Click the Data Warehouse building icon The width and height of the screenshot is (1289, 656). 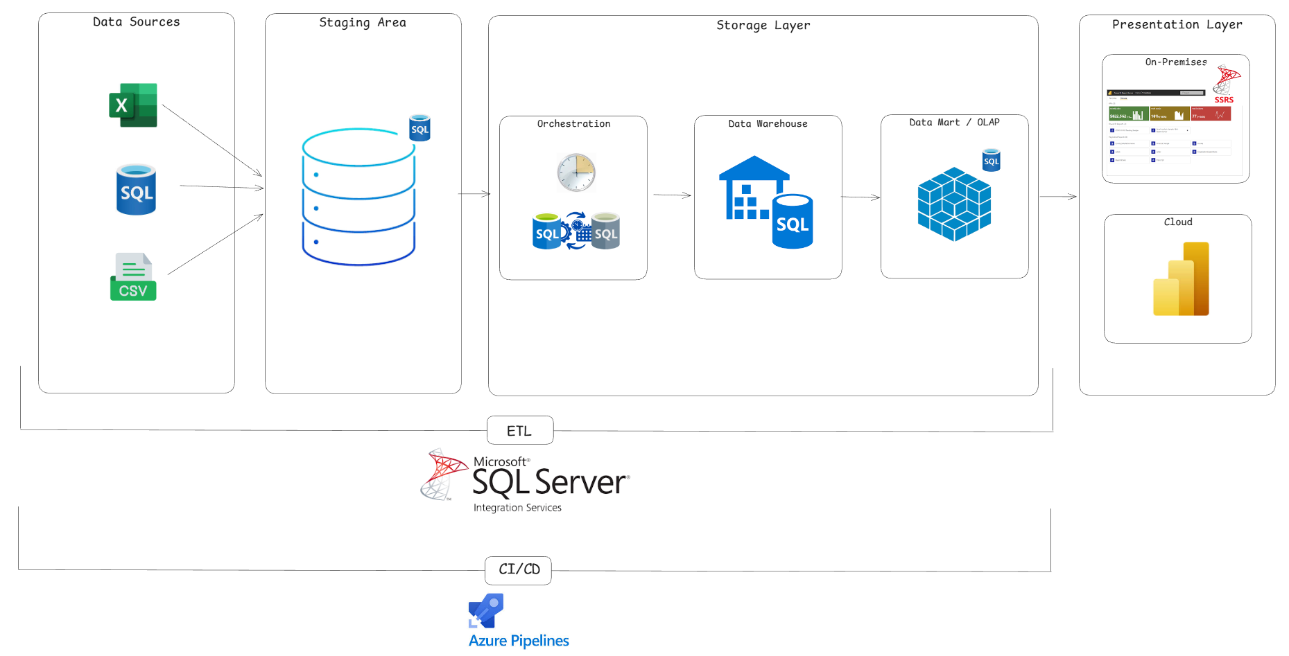(x=765, y=202)
